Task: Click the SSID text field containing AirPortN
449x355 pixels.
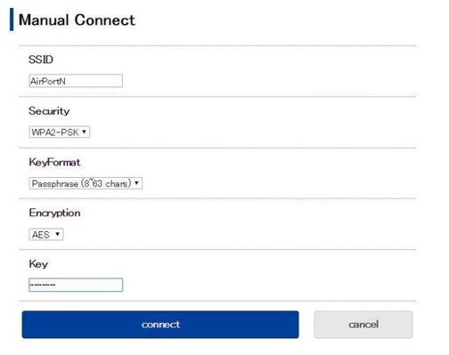Action: [x=76, y=81]
